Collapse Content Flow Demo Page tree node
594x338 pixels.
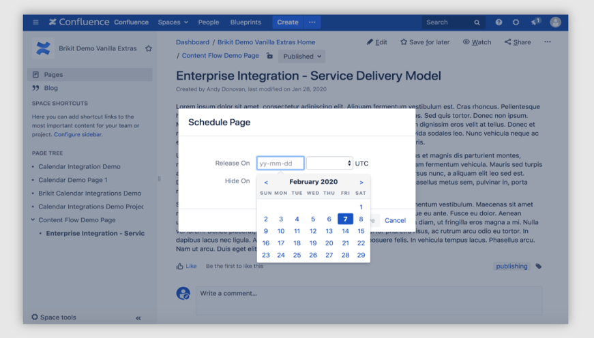33,219
